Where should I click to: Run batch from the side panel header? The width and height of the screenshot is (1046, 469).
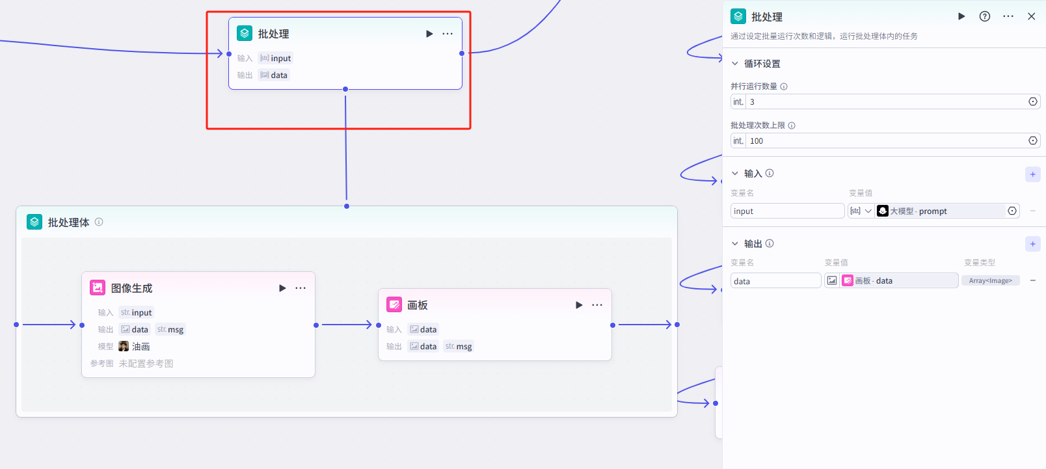pyautogui.click(x=961, y=16)
